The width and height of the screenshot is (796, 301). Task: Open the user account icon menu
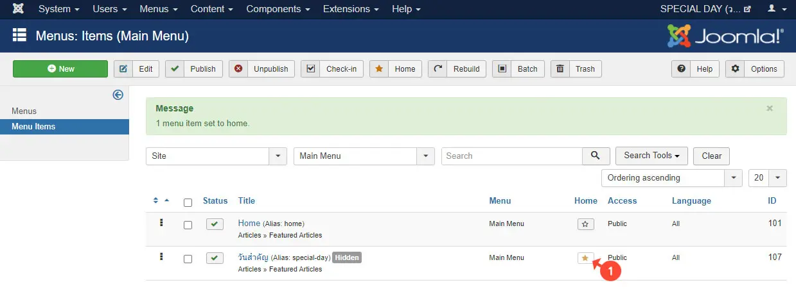coord(775,9)
